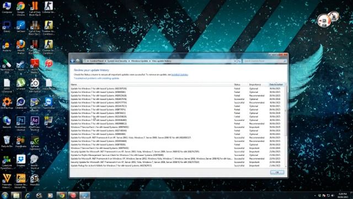Image resolution: width=353 pixels, height=199 pixels.
Task: Sort by the Status column header
Action: tap(241, 85)
